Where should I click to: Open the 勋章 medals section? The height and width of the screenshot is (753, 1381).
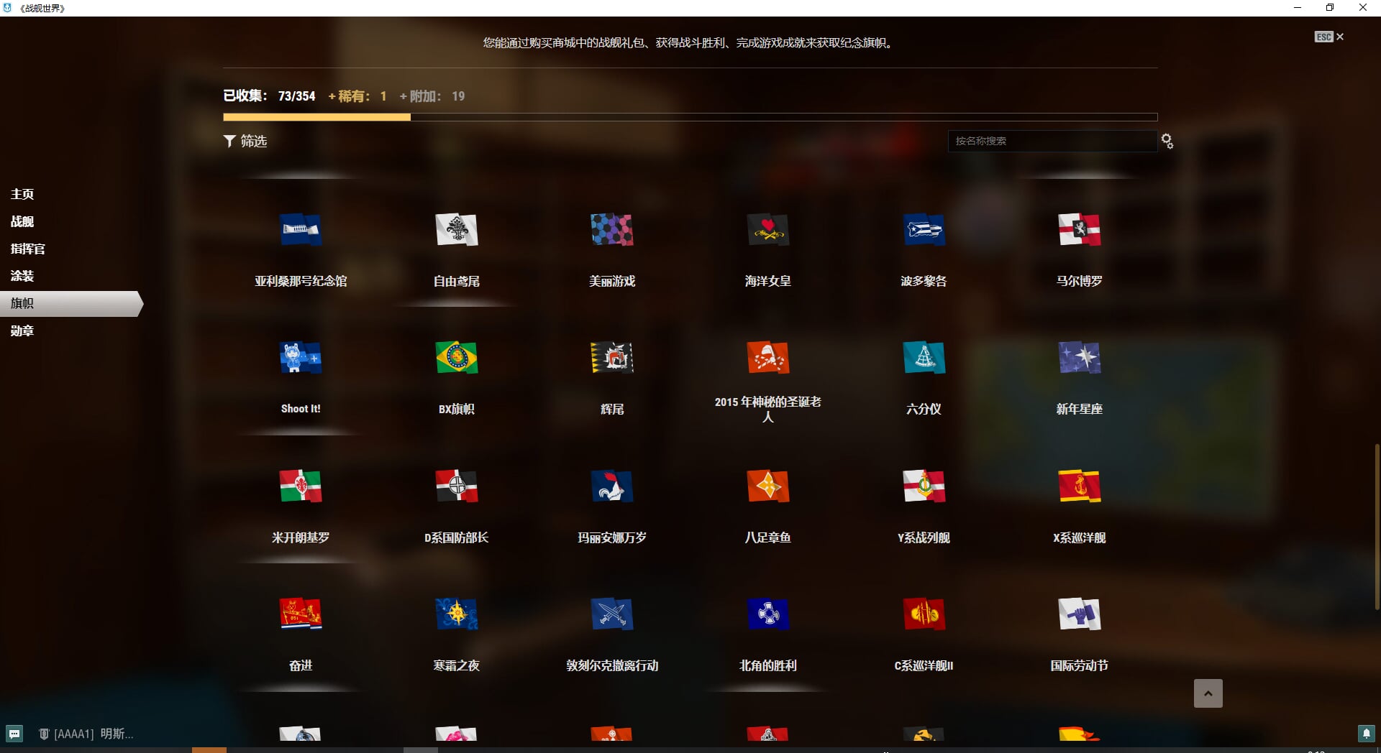[x=22, y=331]
